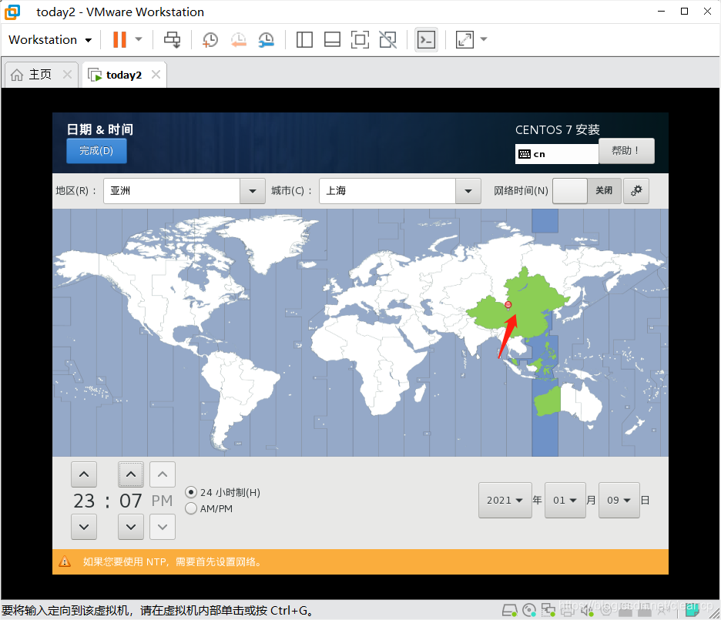Image resolution: width=721 pixels, height=620 pixels.
Task: Decrease the hour value
Action: pos(84,527)
